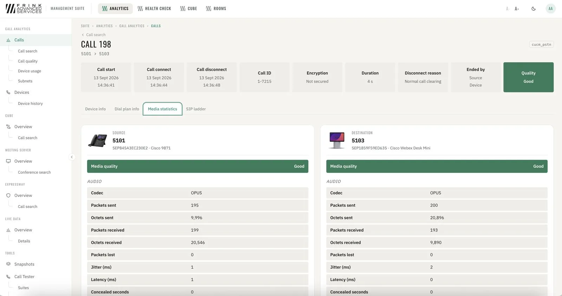
Task: Click the Quality Good summary card
Action: (x=528, y=77)
